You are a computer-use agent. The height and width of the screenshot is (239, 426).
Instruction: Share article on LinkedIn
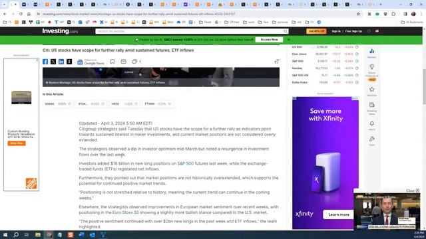[x=61, y=62]
